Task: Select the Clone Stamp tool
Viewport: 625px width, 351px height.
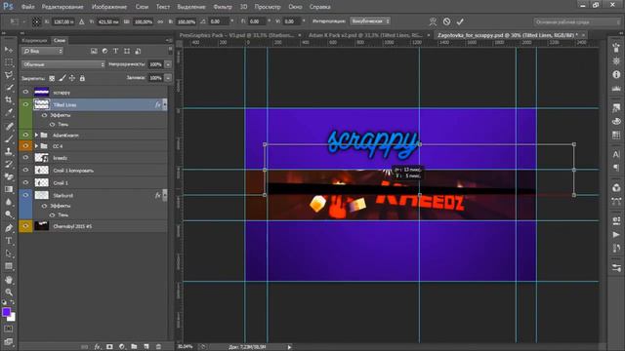Action: (x=9, y=151)
